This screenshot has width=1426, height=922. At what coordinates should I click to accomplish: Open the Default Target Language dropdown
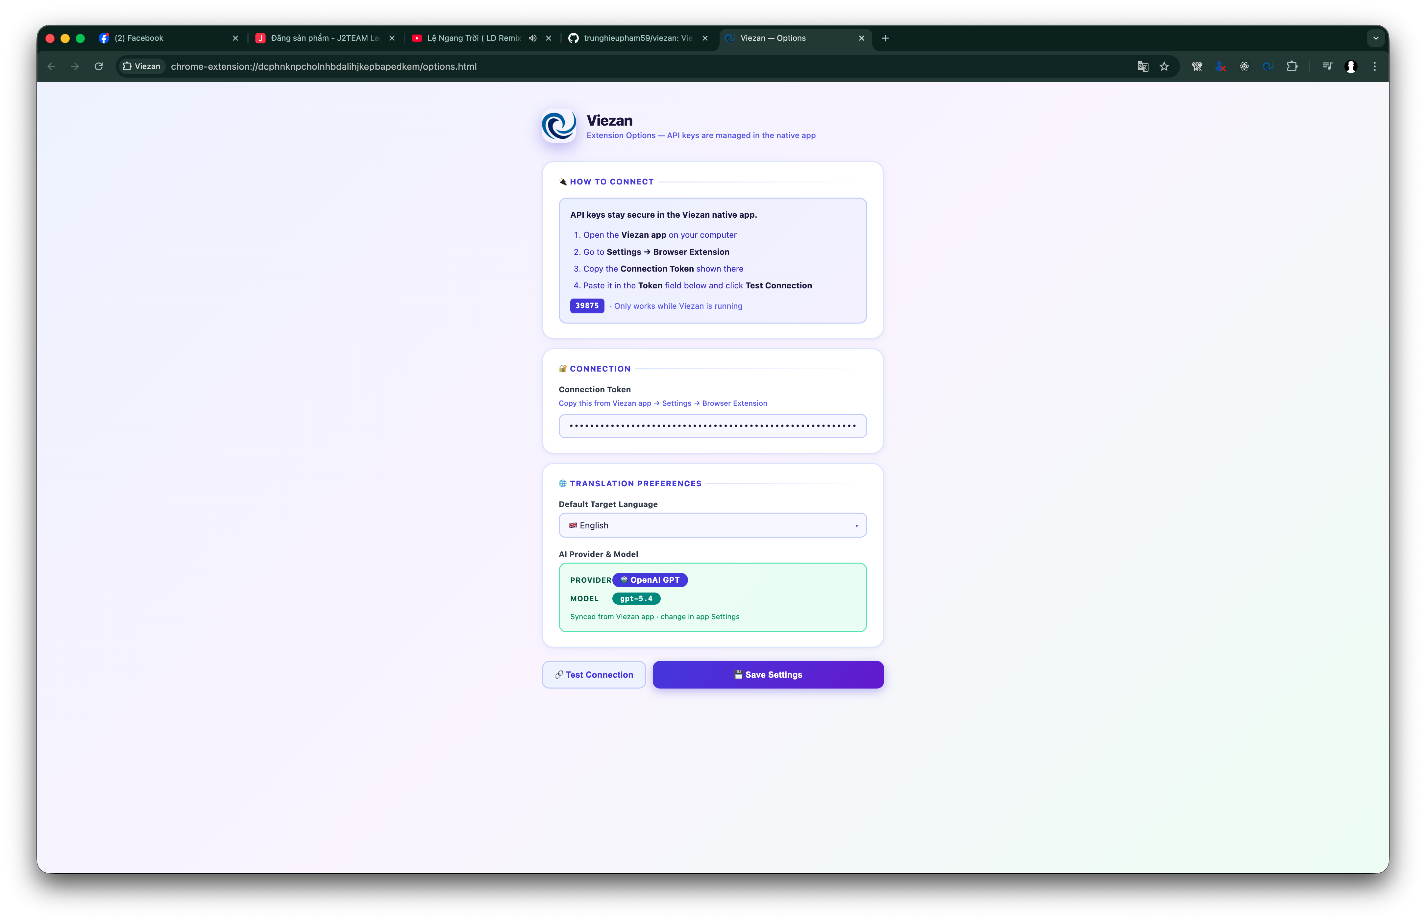712,525
